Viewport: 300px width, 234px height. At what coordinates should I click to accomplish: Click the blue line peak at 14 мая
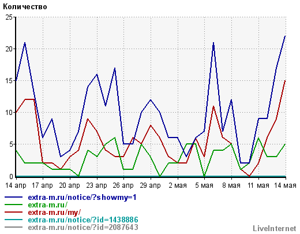click(285, 36)
